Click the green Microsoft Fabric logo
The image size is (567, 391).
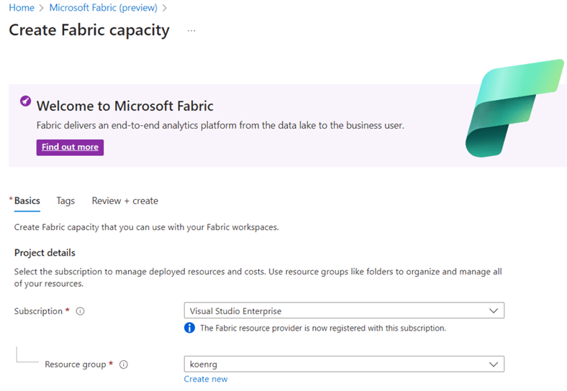[512, 108]
